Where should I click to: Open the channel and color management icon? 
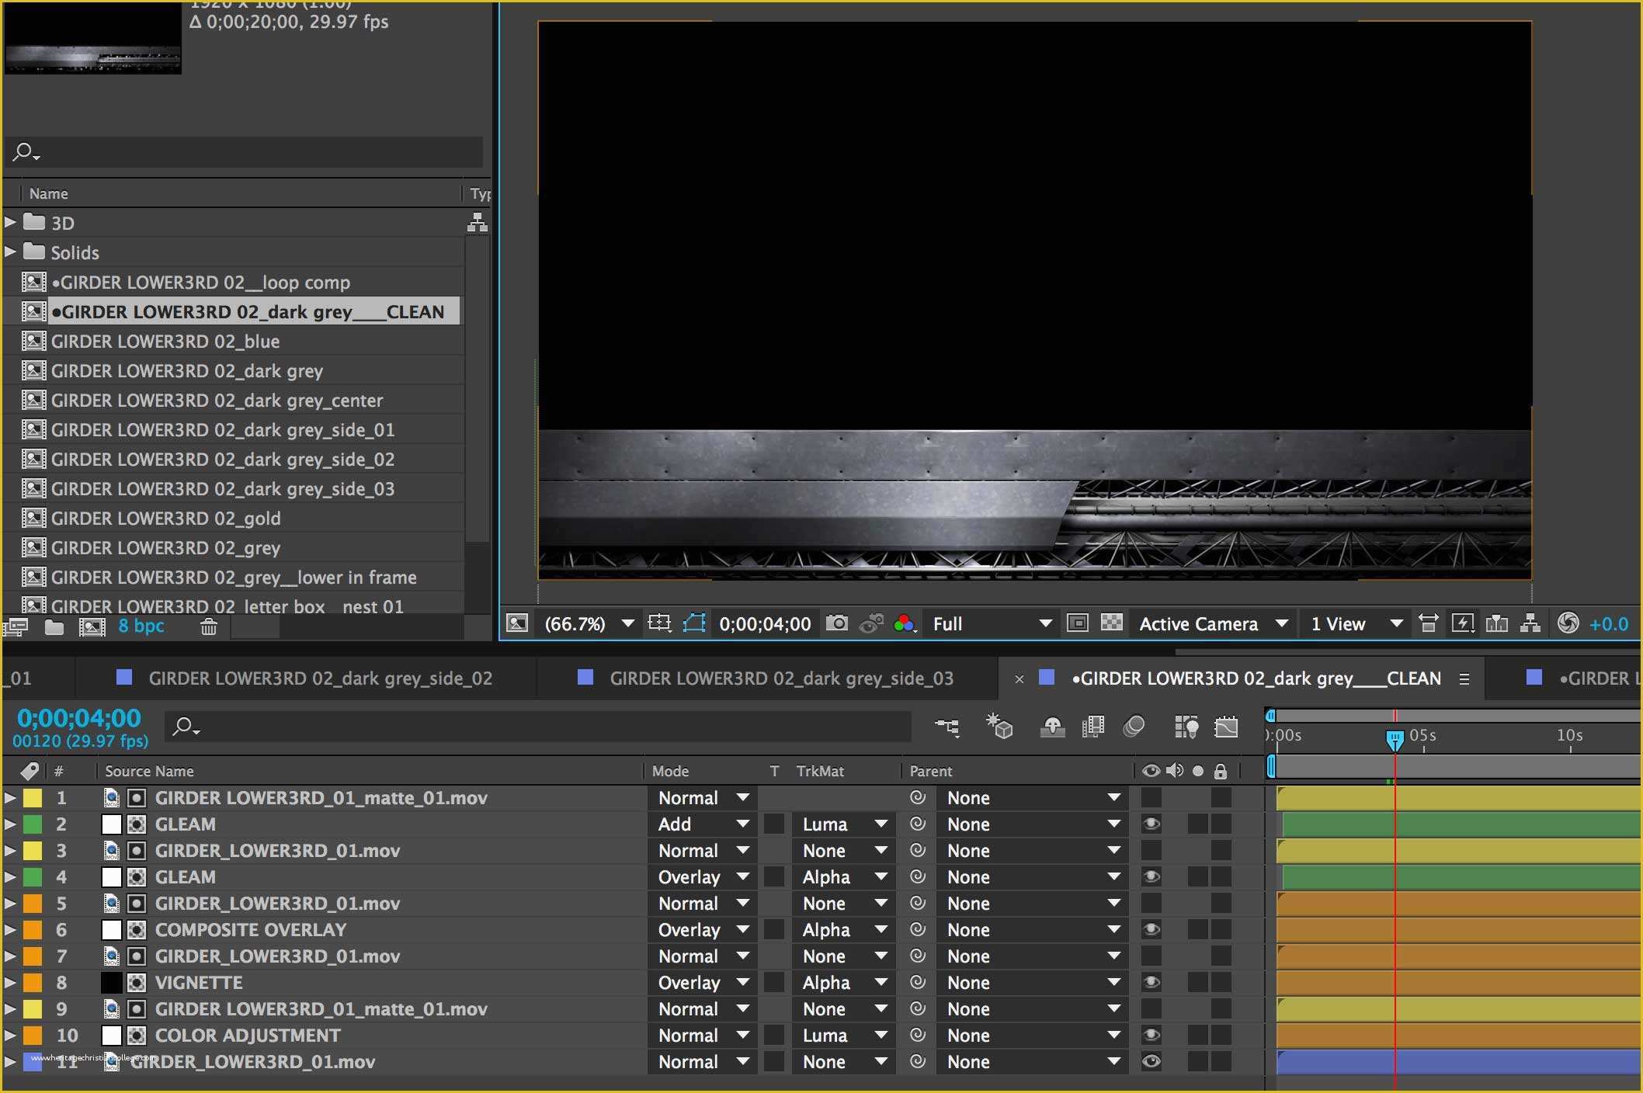point(904,623)
